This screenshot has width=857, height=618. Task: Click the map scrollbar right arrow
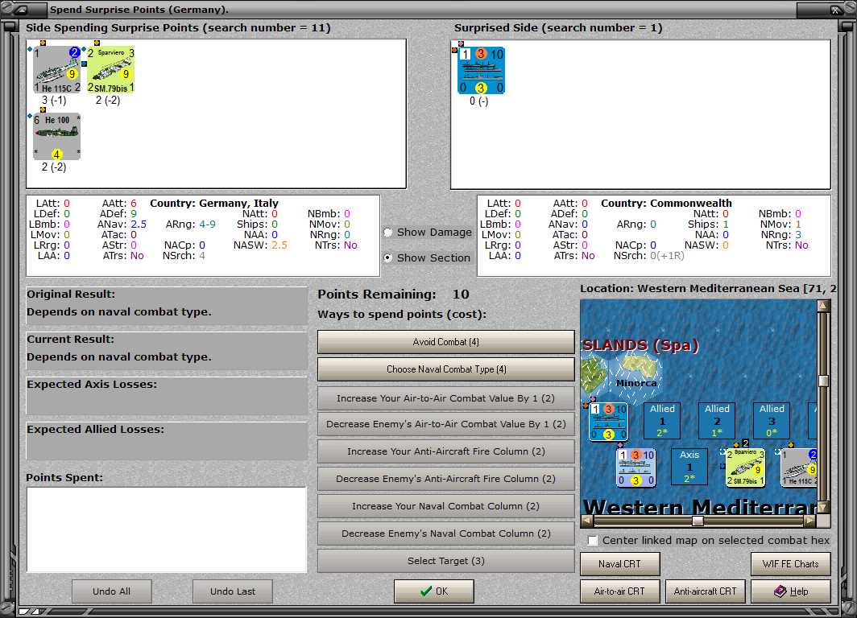tap(809, 521)
